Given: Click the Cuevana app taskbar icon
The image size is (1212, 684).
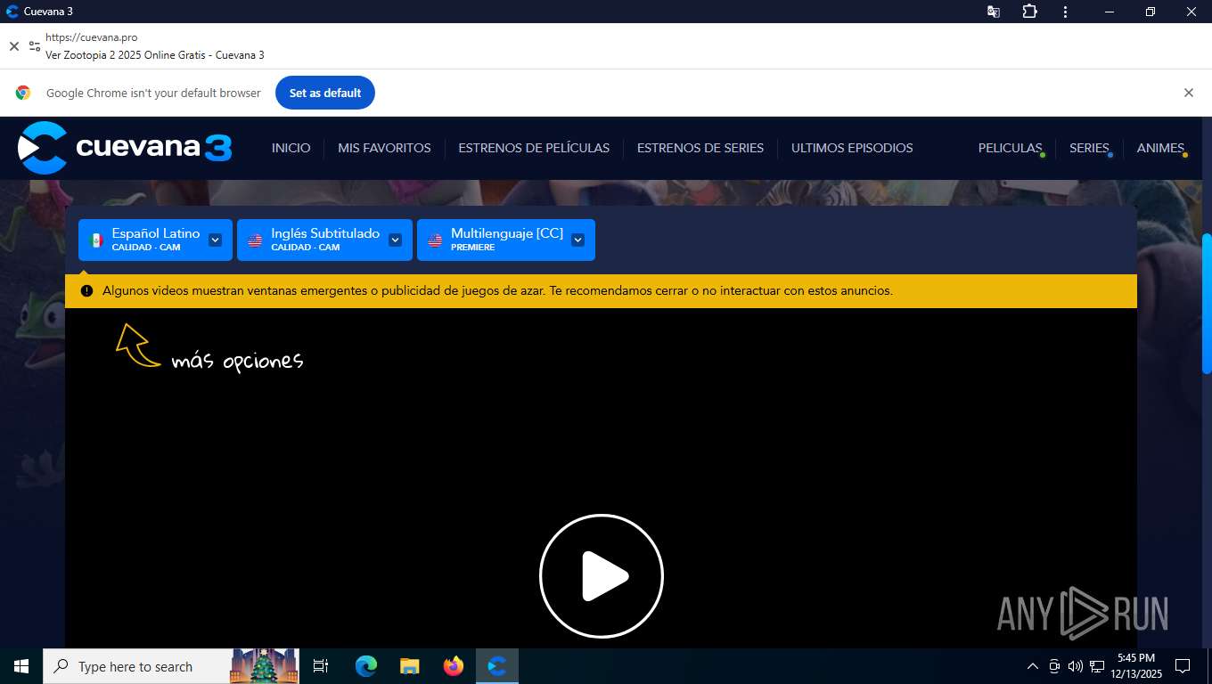Looking at the screenshot, I should [x=497, y=666].
